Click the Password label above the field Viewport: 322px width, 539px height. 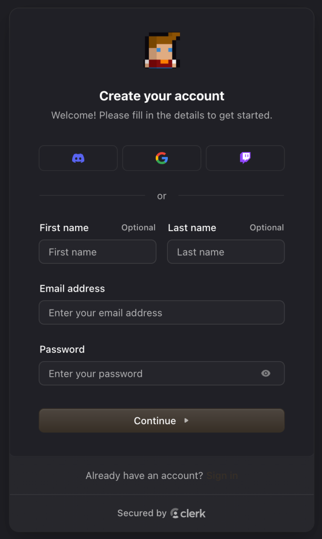(62, 350)
